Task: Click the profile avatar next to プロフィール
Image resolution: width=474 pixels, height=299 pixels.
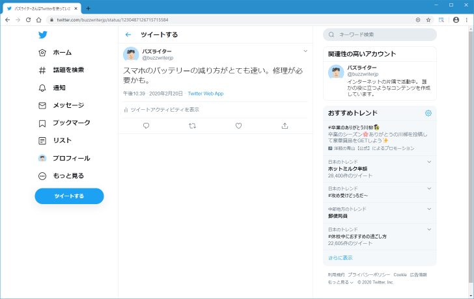Action: [42, 158]
